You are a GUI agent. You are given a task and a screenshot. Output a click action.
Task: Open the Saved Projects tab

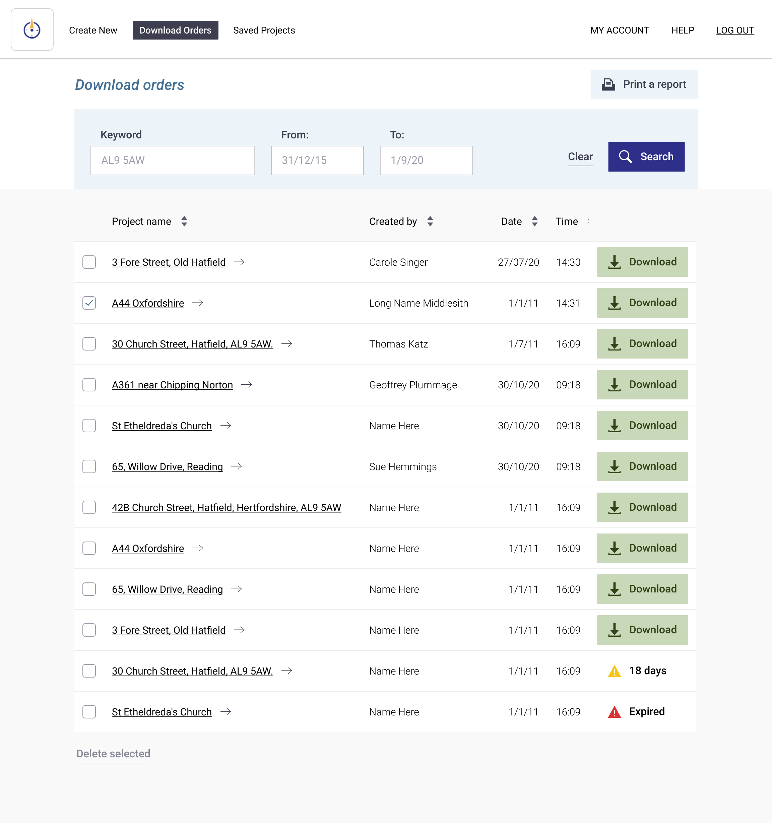click(264, 30)
